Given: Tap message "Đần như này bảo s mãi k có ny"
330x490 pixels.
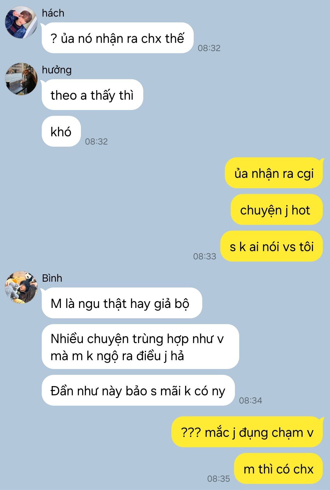Looking at the screenshot, I should coord(138,390).
